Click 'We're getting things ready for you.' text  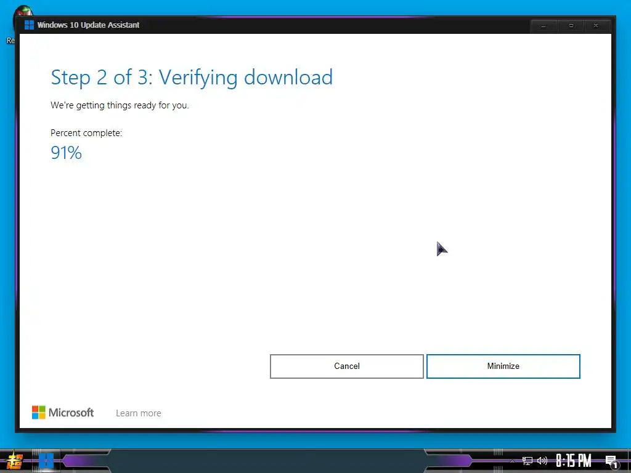(x=120, y=105)
